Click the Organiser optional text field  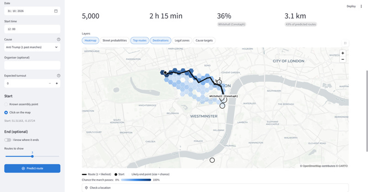click(32, 65)
